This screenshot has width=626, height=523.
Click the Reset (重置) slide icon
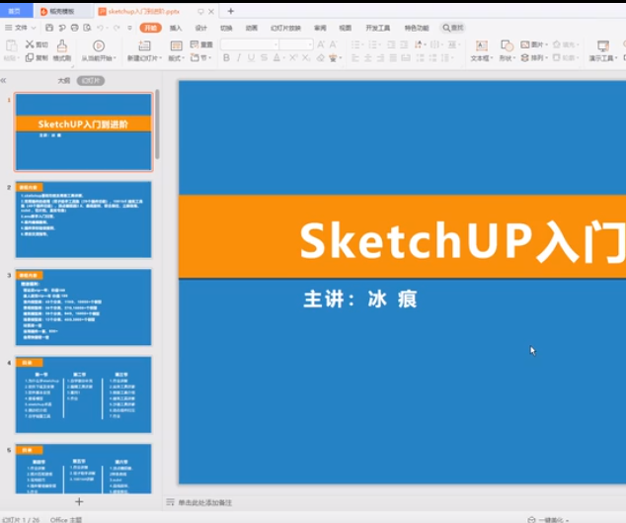pos(201,44)
